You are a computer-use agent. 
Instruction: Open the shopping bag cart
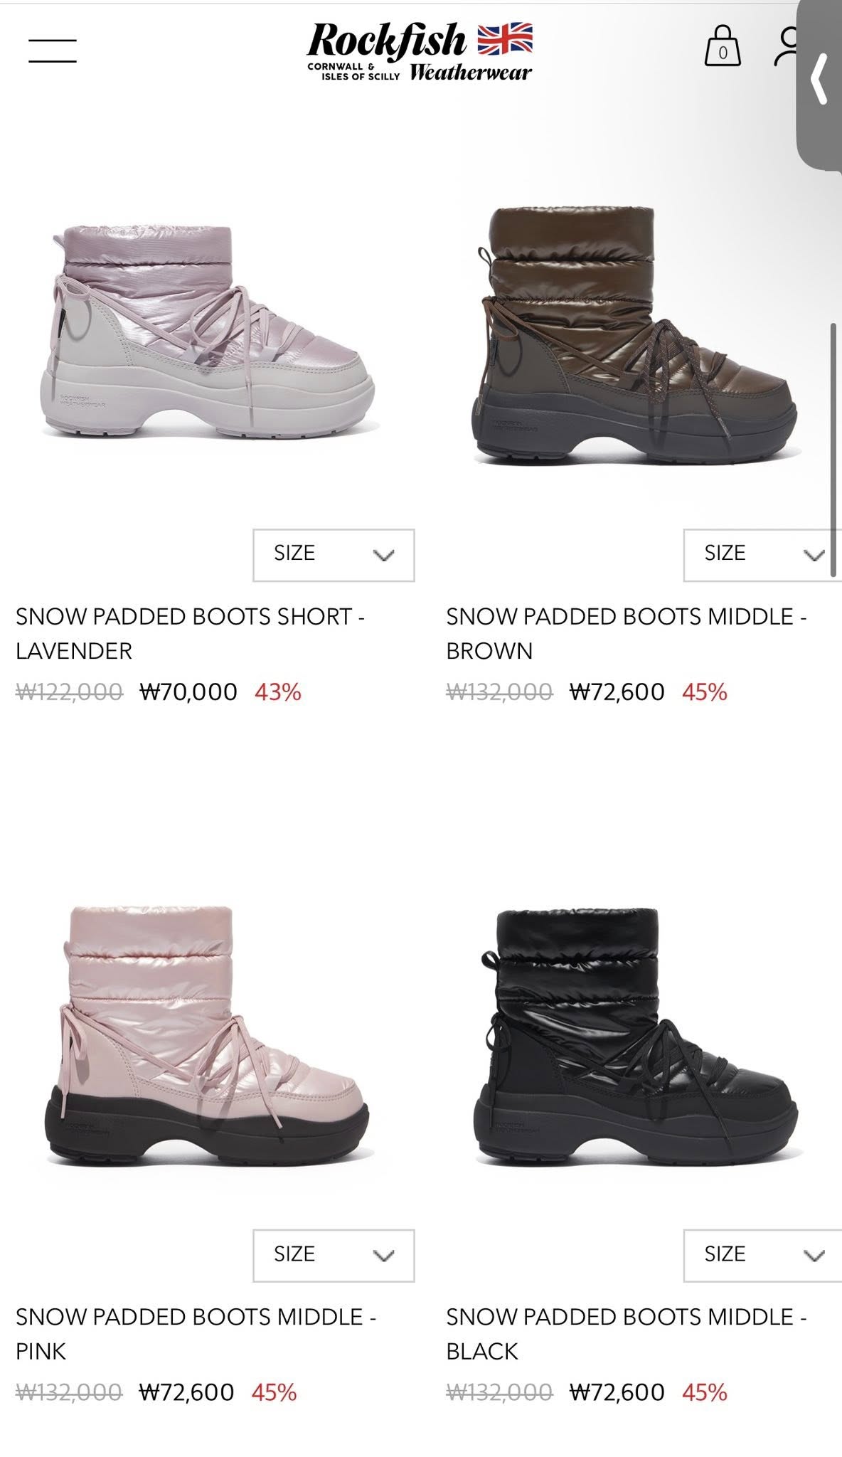coord(723,46)
